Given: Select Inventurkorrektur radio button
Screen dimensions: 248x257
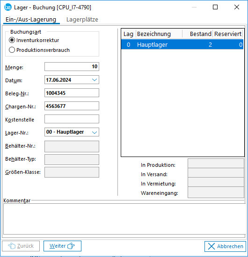Looking at the screenshot, I should tap(12, 40).
